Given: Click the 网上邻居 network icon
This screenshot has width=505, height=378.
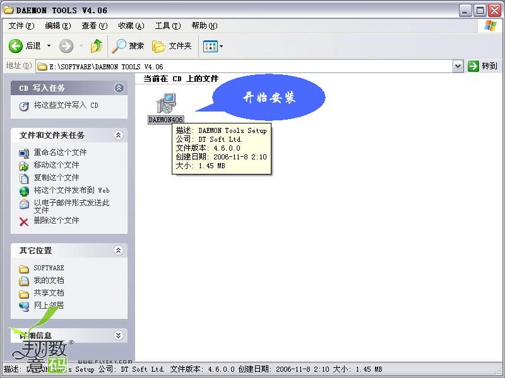Looking at the screenshot, I should click(x=24, y=307).
